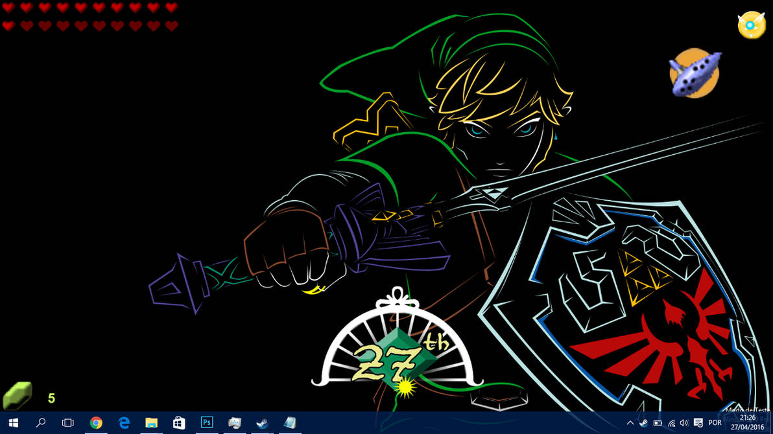This screenshot has height=434, width=773.
Task: Toggle Wi-Fi via the network tray icon
Action: tap(671, 424)
